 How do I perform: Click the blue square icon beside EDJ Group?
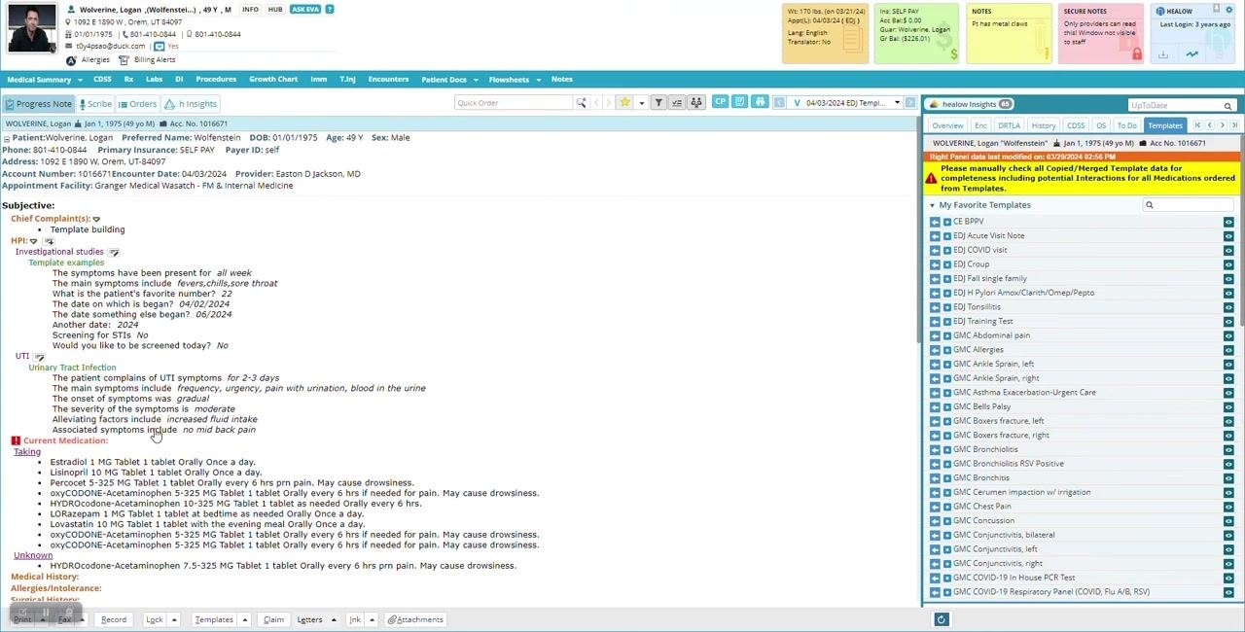[x=946, y=264]
